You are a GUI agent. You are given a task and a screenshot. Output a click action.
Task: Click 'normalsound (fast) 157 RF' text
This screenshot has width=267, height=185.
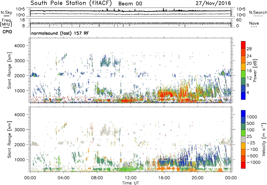point(60,33)
